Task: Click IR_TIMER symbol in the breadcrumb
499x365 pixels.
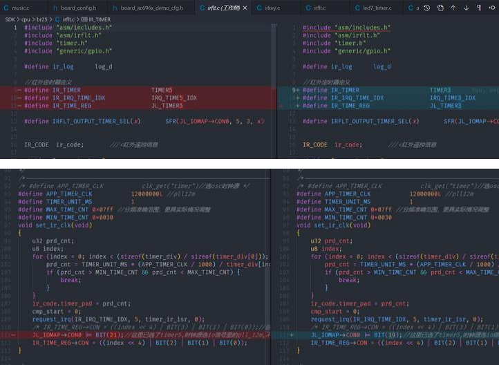Action: coord(100,19)
